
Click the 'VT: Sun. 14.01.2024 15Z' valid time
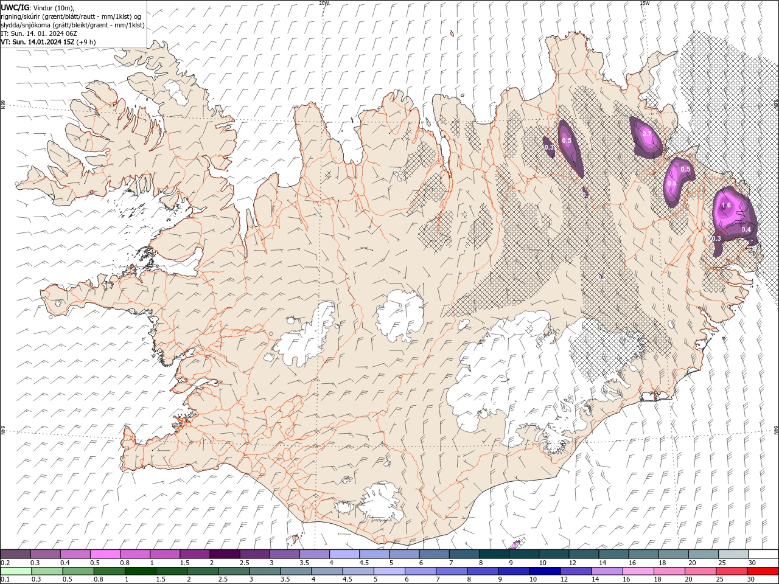(x=38, y=42)
